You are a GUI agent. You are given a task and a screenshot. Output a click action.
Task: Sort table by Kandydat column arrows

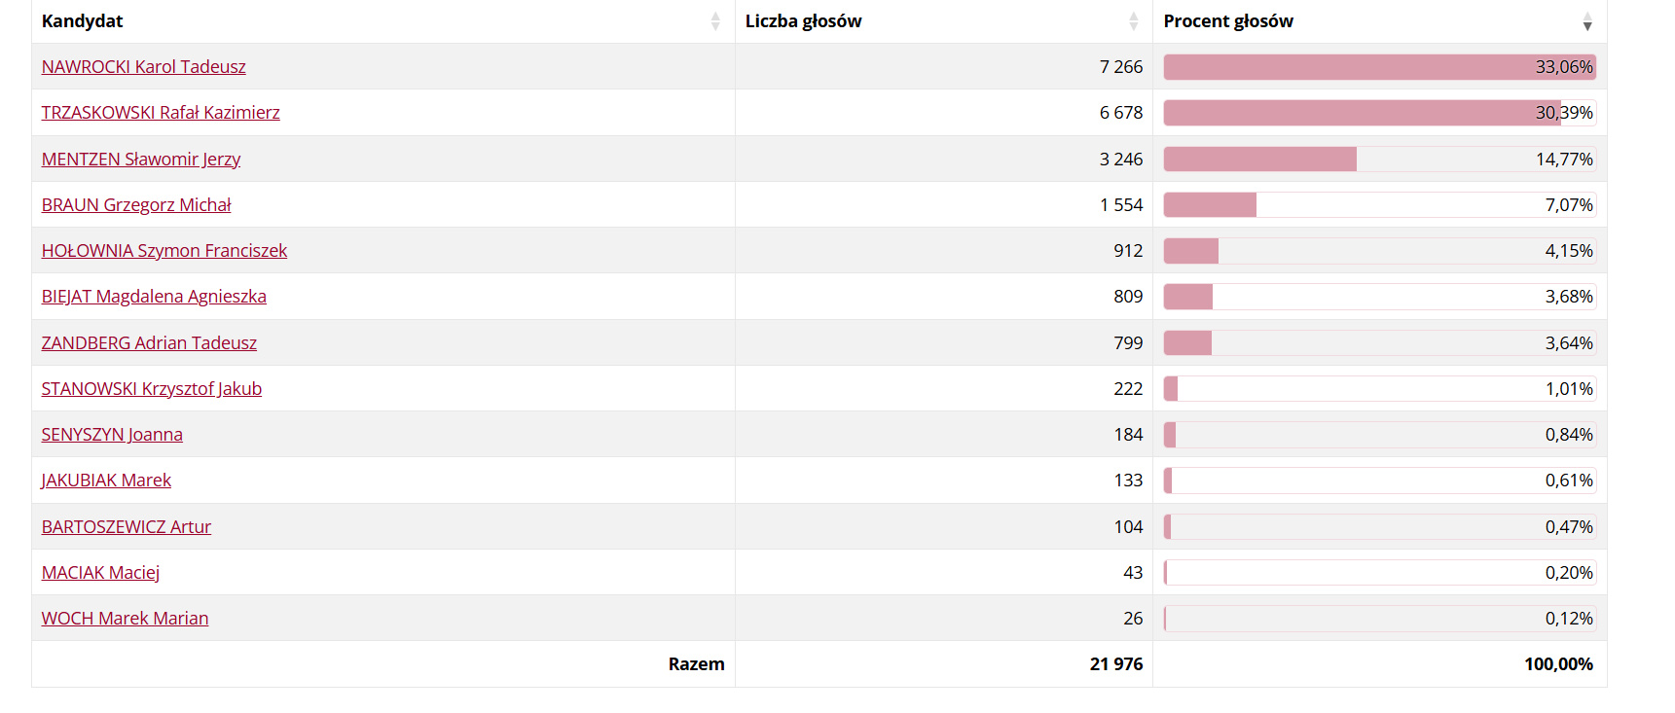pos(715,21)
